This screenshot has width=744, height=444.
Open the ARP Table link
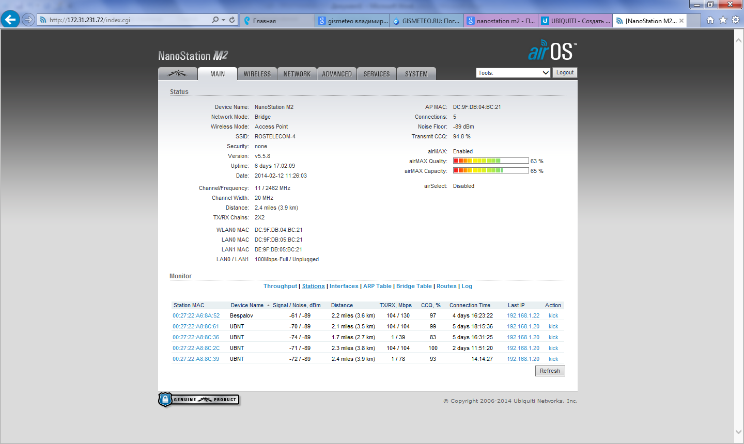[x=377, y=286]
